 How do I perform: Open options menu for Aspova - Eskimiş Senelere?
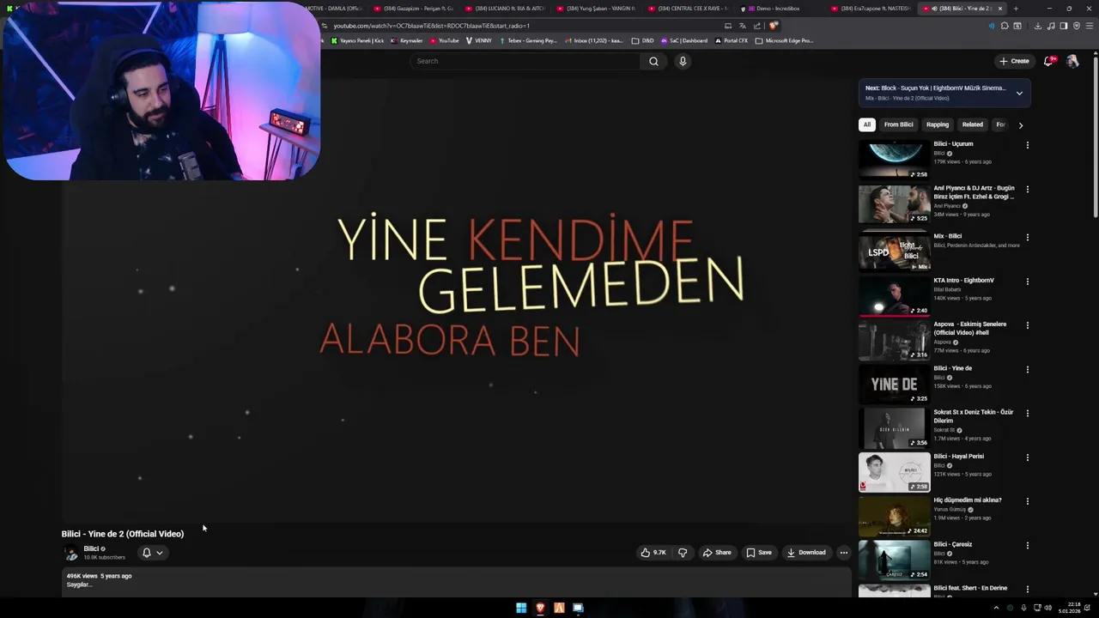(1027, 325)
